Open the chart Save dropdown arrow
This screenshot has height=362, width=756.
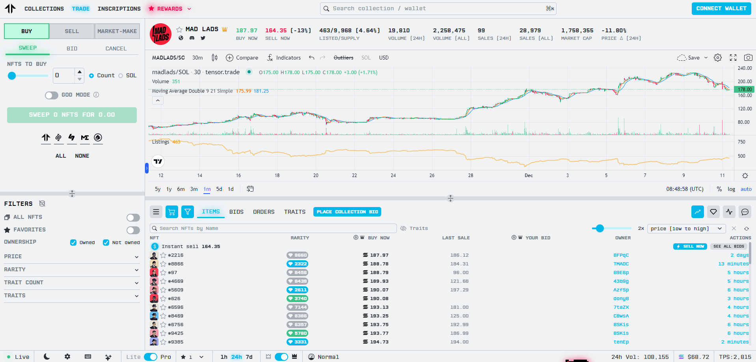pyautogui.click(x=706, y=58)
